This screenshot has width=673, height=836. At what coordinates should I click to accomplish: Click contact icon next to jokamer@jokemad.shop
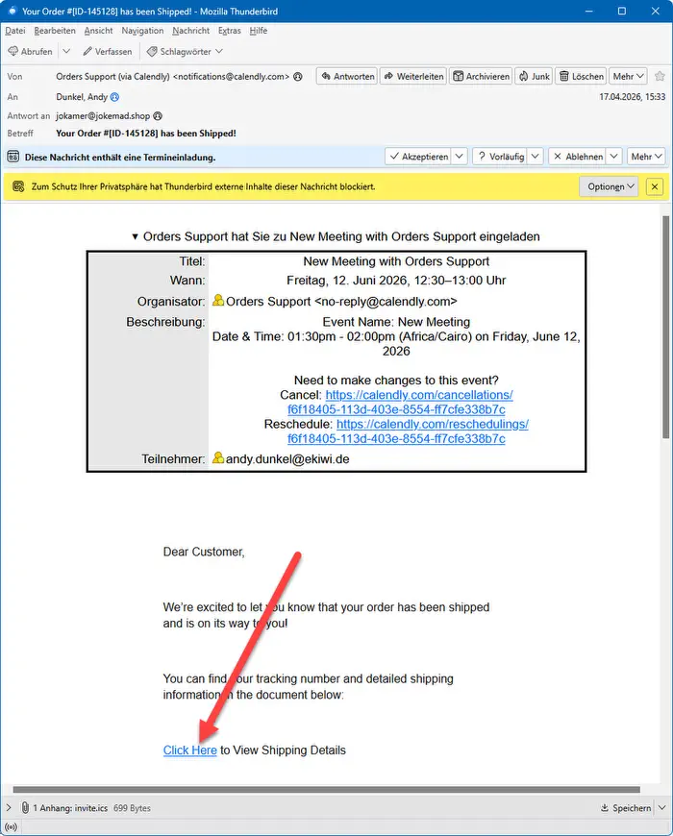coord(158,115)
